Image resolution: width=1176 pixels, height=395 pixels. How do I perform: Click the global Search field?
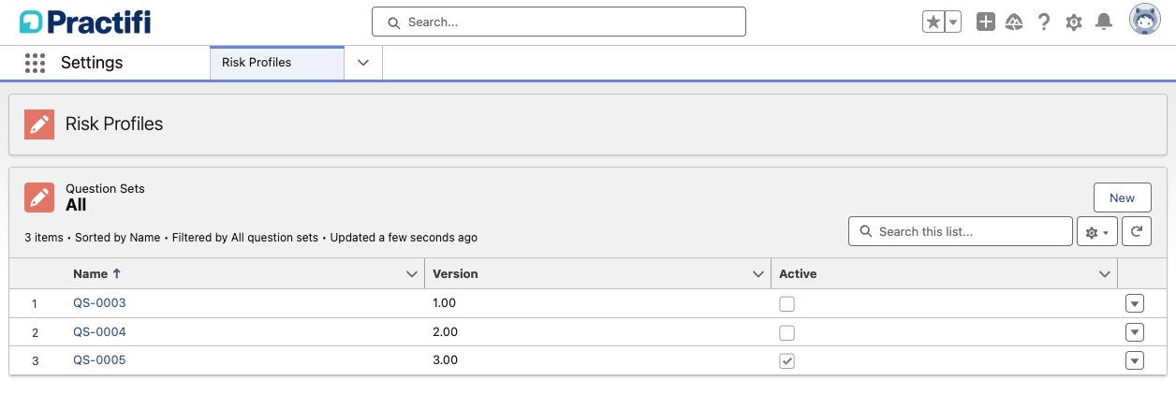(x=559, y=22)
